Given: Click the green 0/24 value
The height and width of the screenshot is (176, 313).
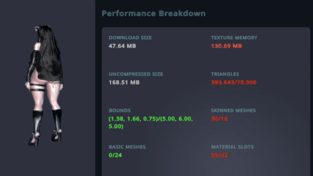Looking at the screenshot, I should [115, 155].
